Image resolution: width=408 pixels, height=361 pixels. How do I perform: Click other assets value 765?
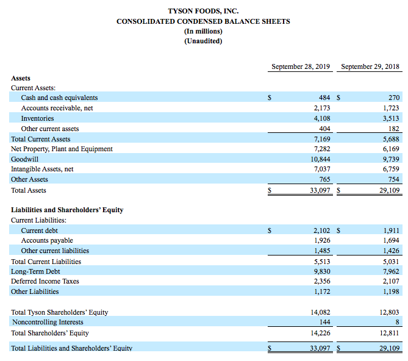[x=324, y=179]
